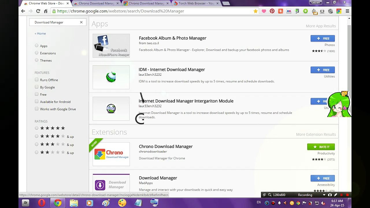The image size is (370, 208).
Task: Clear the Download Manager search text
Action: pyautogui.click(x=81, y=22)
